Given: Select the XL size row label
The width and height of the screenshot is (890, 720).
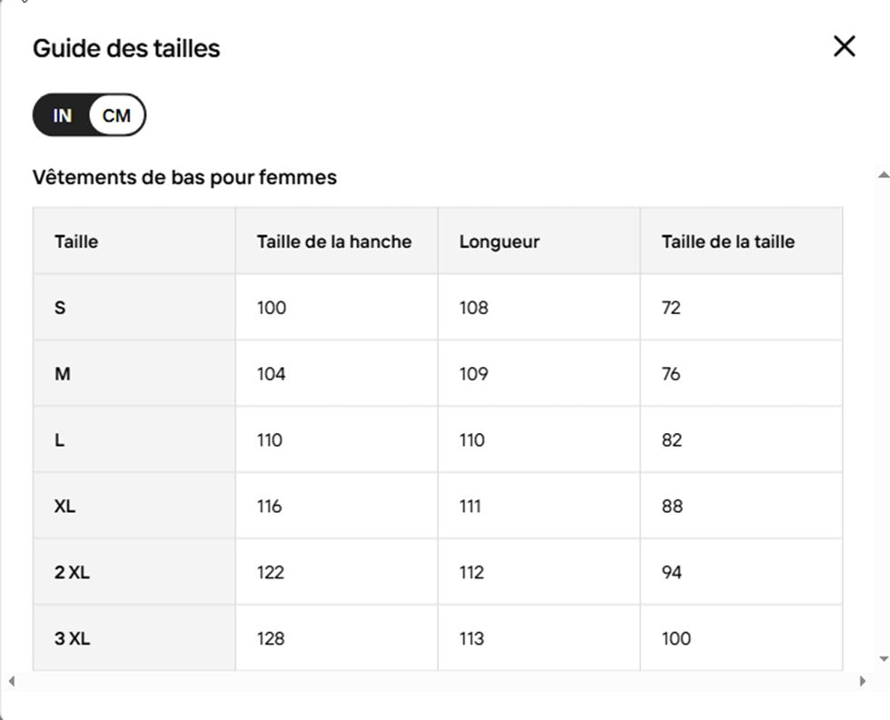Looking at the screenshot, I should point(64,507).
